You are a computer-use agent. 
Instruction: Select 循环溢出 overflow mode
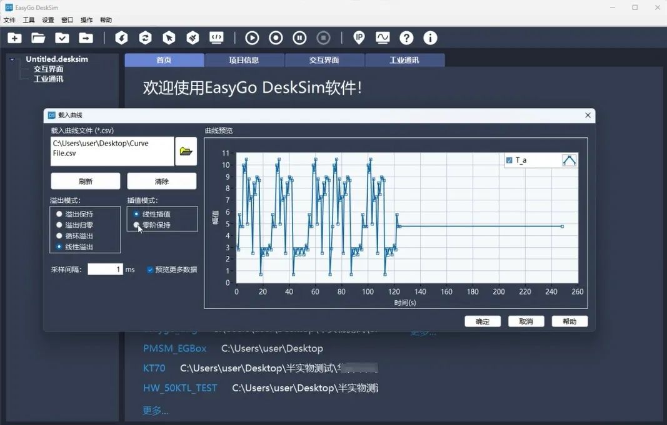[x=75, y=236]
